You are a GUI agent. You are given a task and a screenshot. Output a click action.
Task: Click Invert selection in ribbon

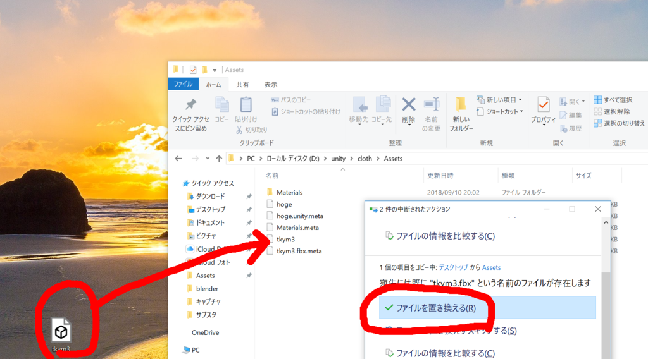tap(619, 123)
